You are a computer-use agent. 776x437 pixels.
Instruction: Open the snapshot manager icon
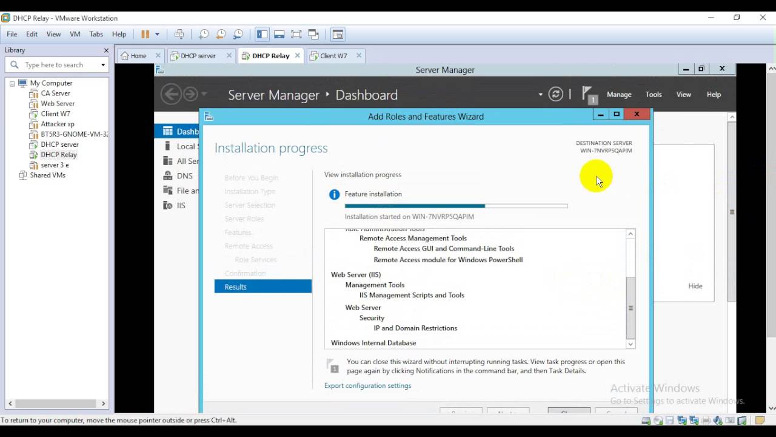click(238, 35)
